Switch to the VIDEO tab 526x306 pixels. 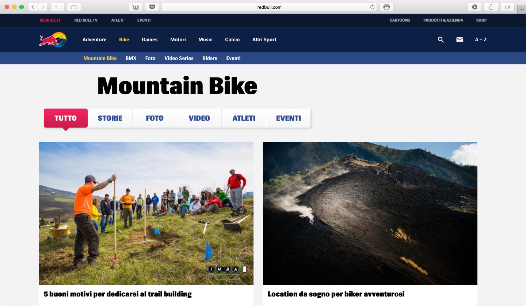199,118
